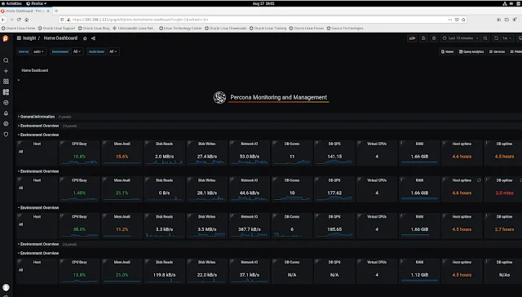This screenshot has width=522, height=297.
Task: Open the Dashboards four-squares sidebar icon
Action: click(6, 82)
